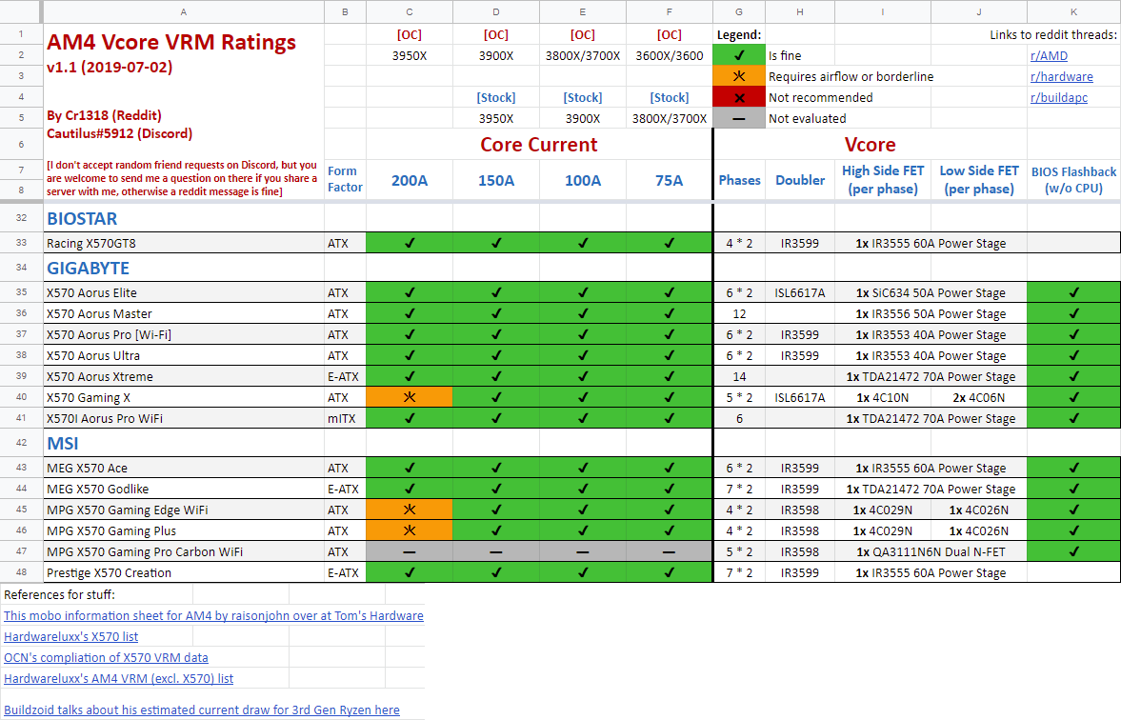Screen dimensions: 1121x720
Task: Select the 'AM4 Vcore VRM Ratings' title cell
Action: (x=171, y=42)
